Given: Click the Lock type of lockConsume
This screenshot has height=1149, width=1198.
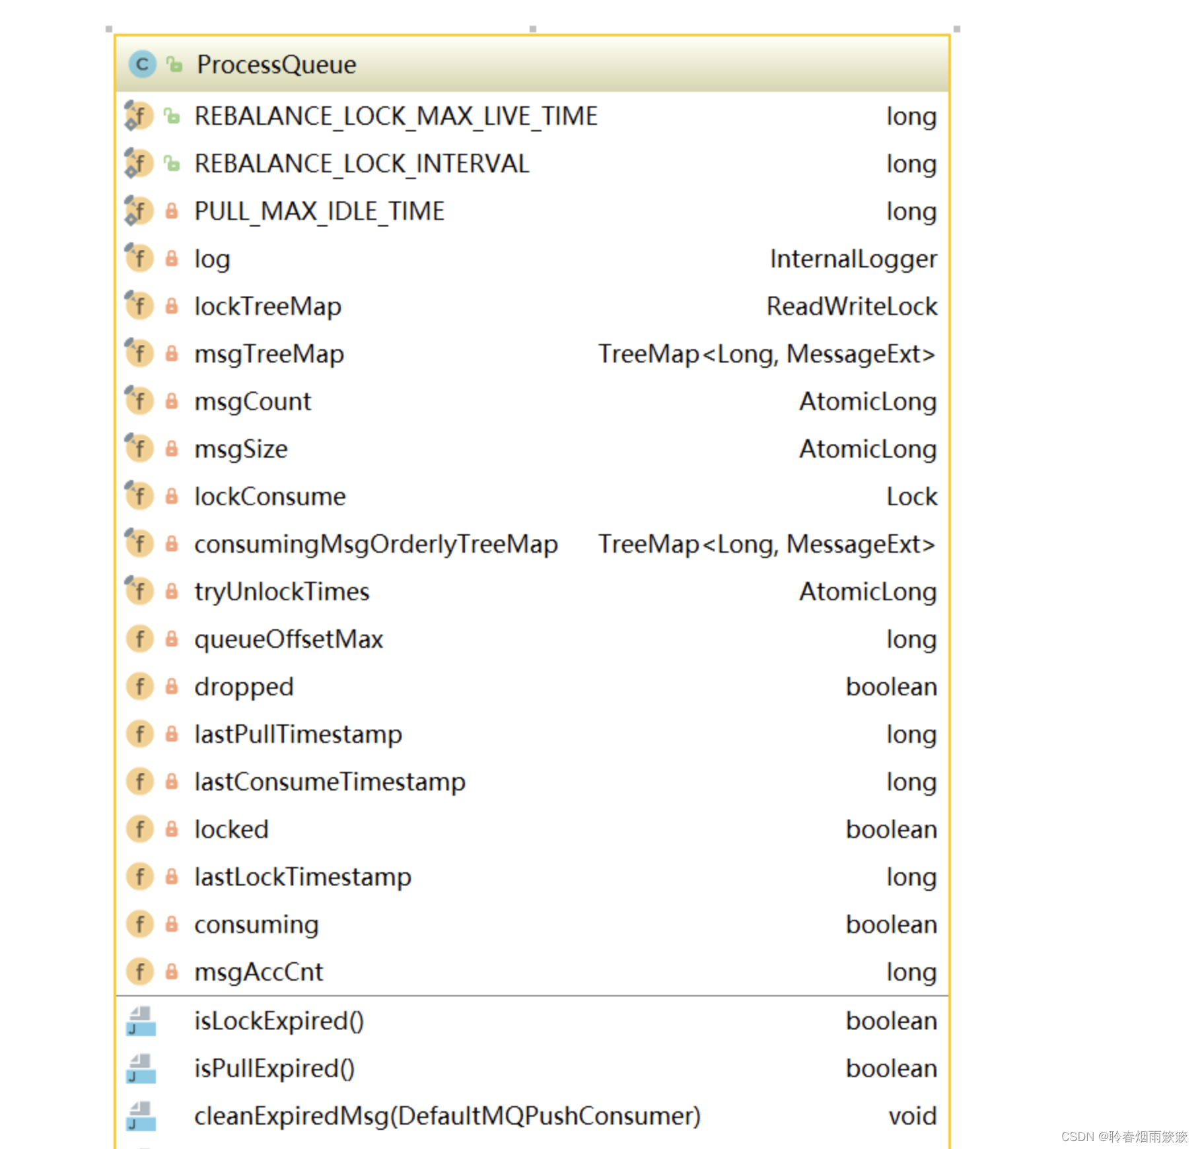Looking at the screenshot, I should pos(911,497).
